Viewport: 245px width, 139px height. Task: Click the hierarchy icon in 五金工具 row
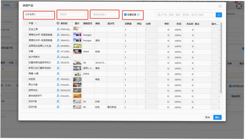tap(58, 29)
